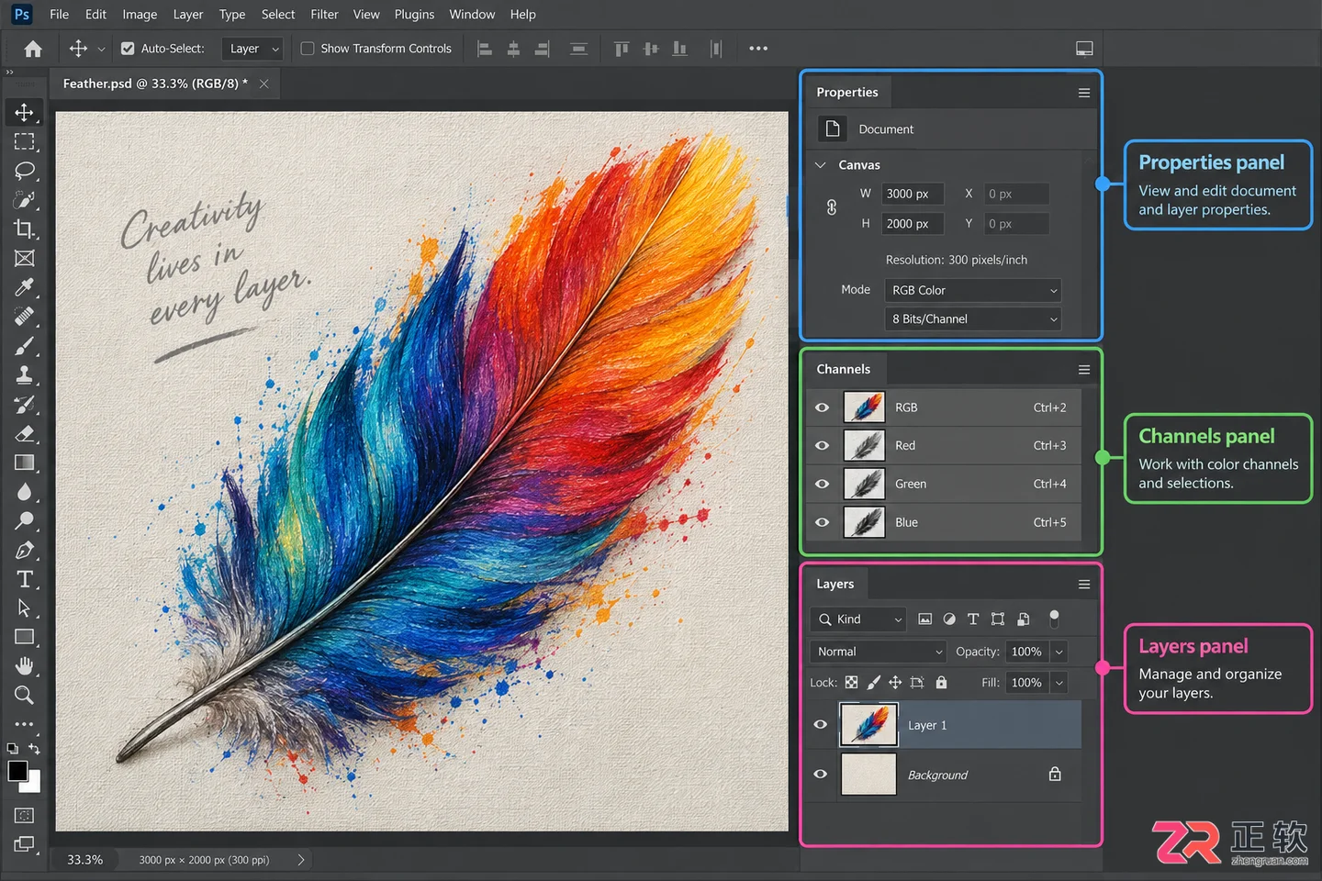Select the Lasso tool
This screenshot has height=881, width=1322.
25,171
